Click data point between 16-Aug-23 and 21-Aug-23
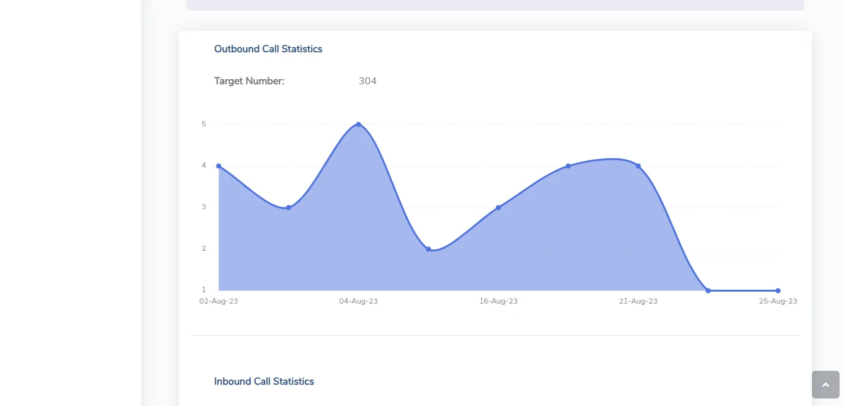The image size is (844, 406). (568, 166)
